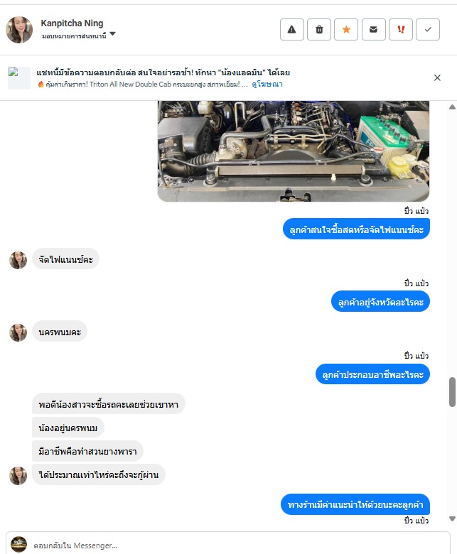Click customer avatar next to นครพนมคะ message
Screen dimensions: 457x554
point(18,332)
